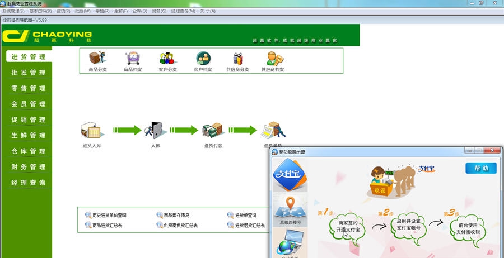Click the 业务操作导航图--V5.89 title text
Screen dimensions: 504x258
[25, 20]
